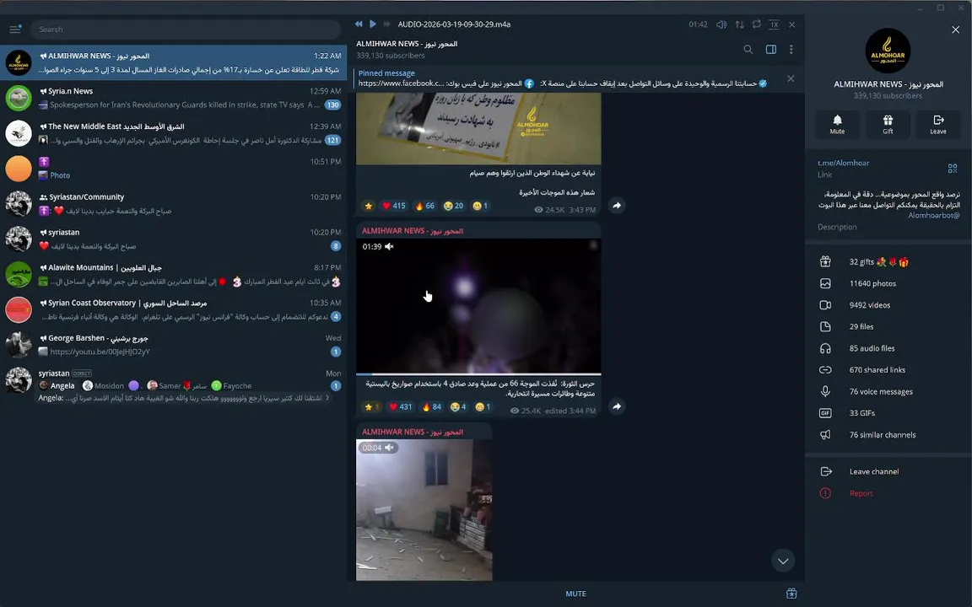Change playback speed 1X button
The height and width of the screenshot is (607, 972).
point(775,24)
